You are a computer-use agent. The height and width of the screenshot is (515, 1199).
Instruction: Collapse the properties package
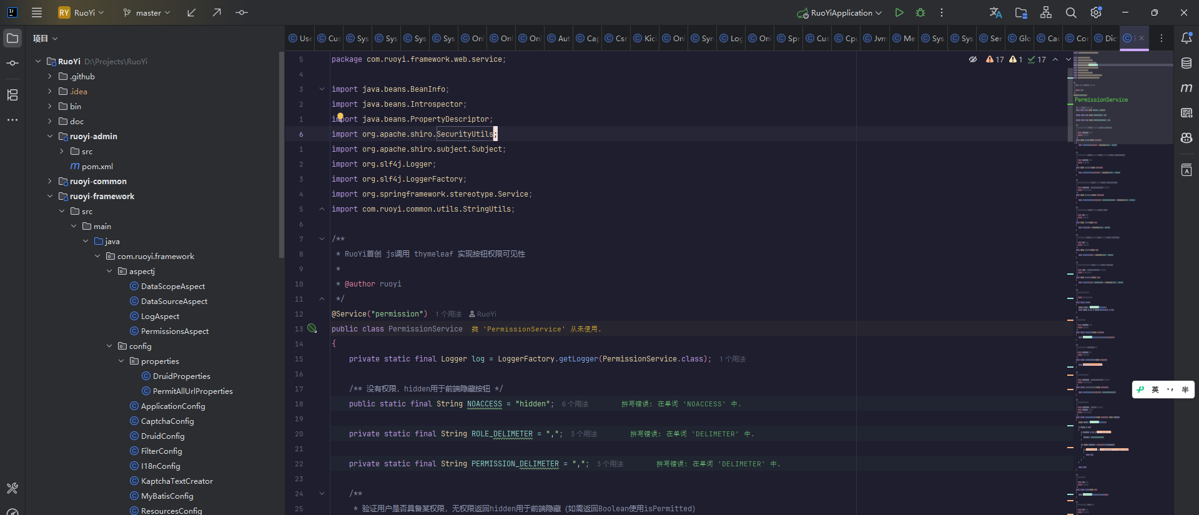[121, 361]
